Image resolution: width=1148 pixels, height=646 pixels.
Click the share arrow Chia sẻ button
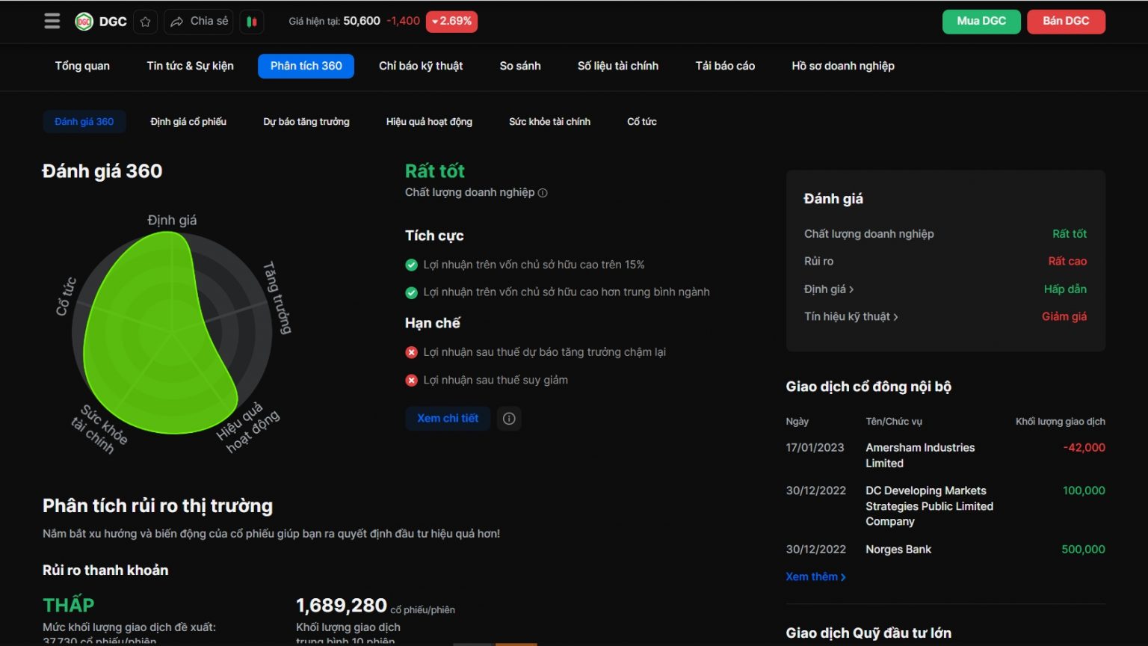click(199, 22)
